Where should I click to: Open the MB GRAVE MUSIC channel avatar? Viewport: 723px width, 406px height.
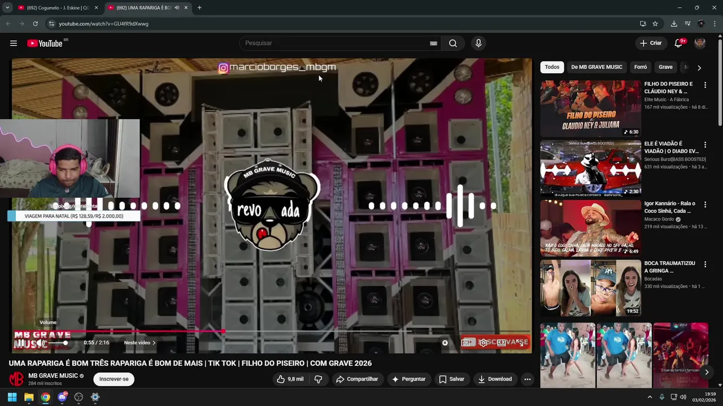click(x=16, y=379)
